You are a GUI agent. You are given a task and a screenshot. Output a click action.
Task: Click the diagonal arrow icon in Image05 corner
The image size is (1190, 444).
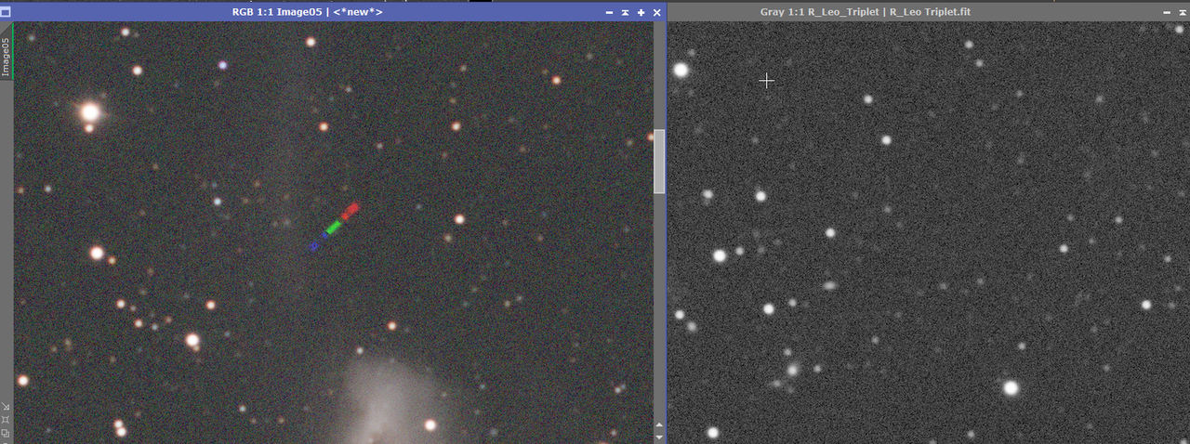6,406
